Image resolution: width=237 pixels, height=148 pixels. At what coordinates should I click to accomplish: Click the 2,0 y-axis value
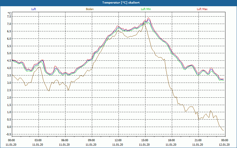(x=9, y=97)
